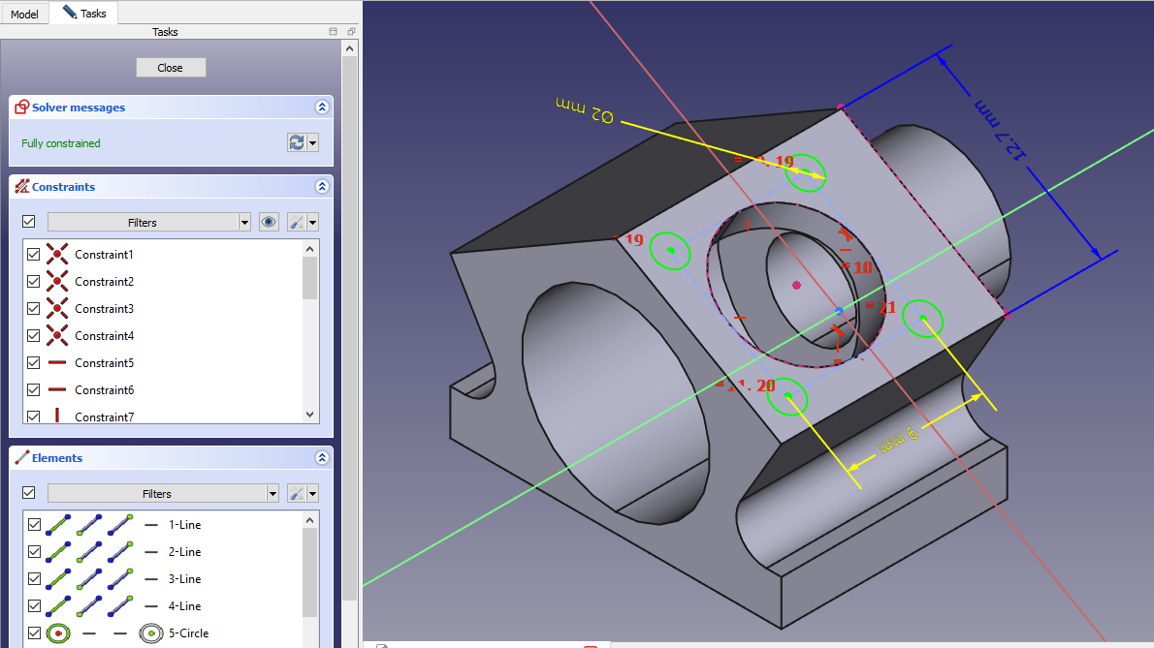Select the coincident icon for Constraint1
Viewport: 1154px width, 648px height.
pyautogui.click(x=58, y=255)
